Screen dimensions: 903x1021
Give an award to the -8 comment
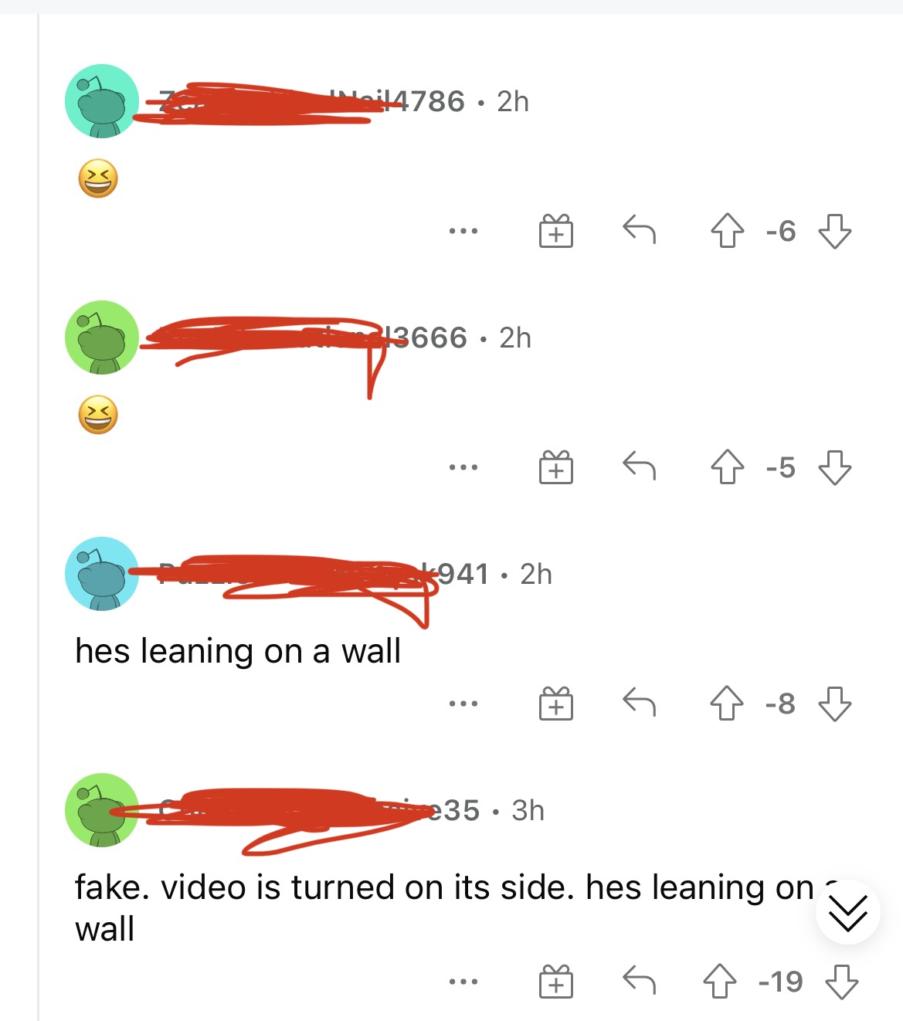[x=556, y=704]
